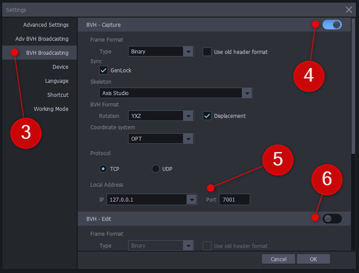Open the Skeleton dropdown showing Axis Studio
Screen dimensions: 359x273
pyautogui.click(x=176, y=93)
